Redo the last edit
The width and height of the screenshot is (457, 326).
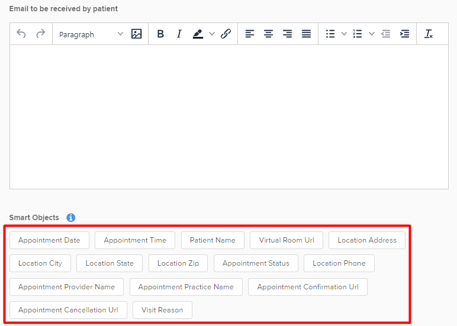(40, 34)
